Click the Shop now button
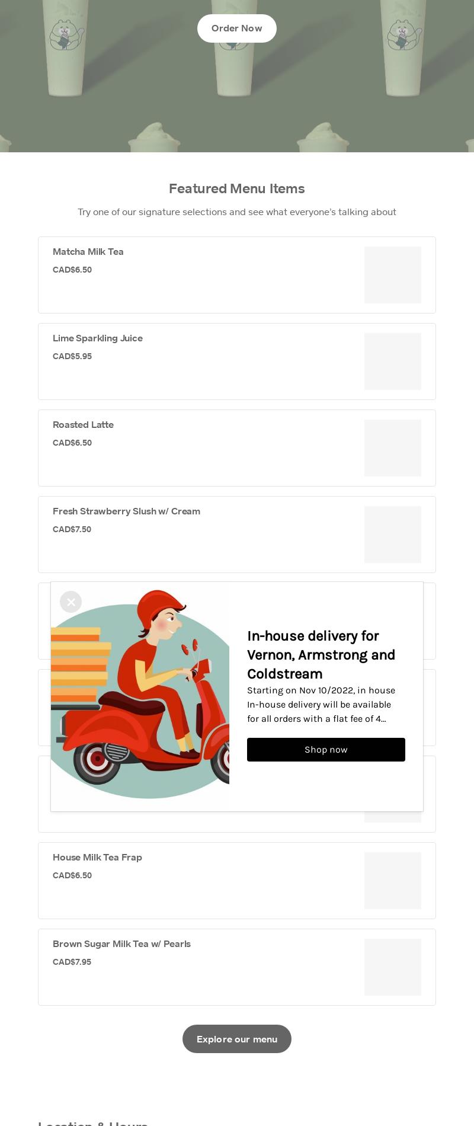474x1126 pixels. tap(326, 750)
